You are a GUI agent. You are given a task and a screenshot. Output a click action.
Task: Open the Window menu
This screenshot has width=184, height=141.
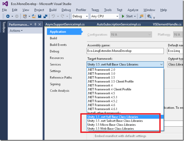(149, 10)
